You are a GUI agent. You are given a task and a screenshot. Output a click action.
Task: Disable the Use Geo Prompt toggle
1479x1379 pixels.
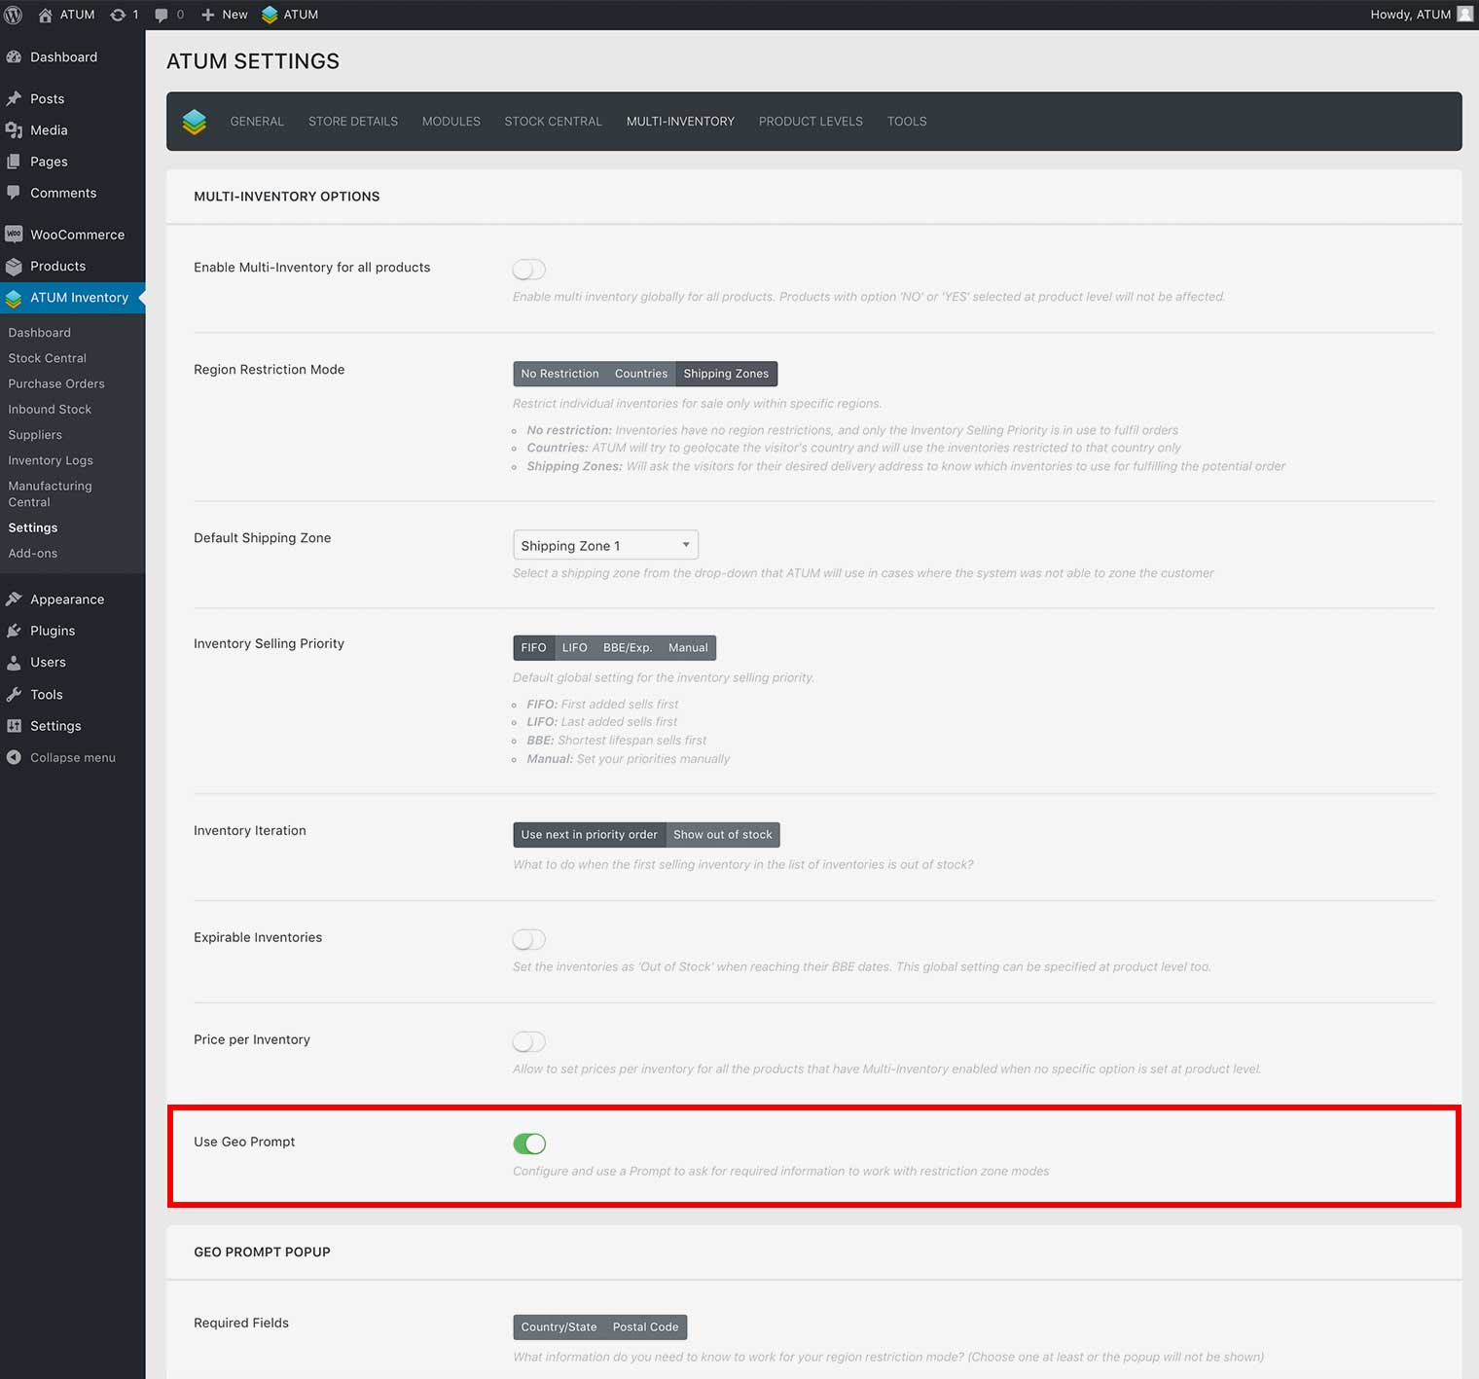529,1143
